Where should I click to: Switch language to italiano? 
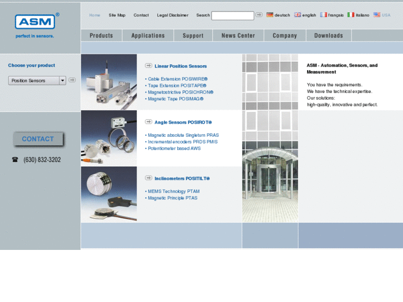[x=363, y=15]
